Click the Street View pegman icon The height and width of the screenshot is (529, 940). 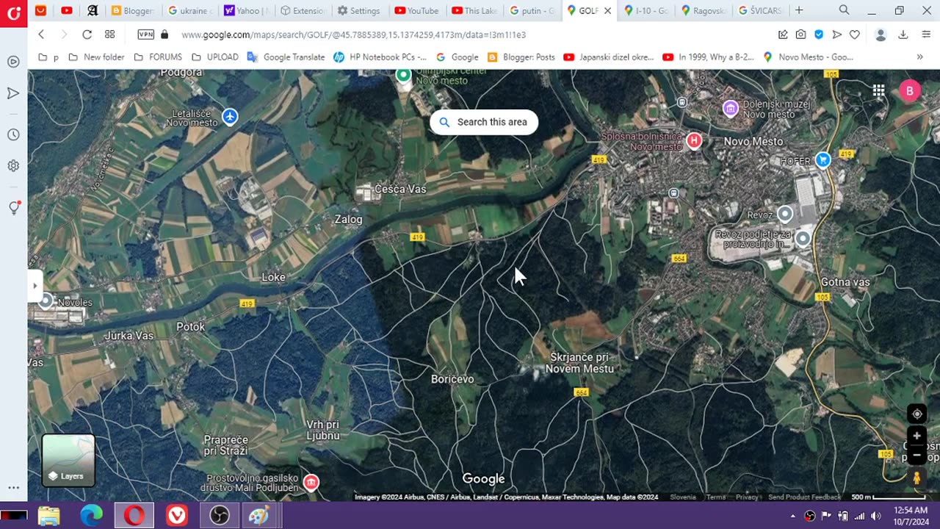[x=916, y=478]
